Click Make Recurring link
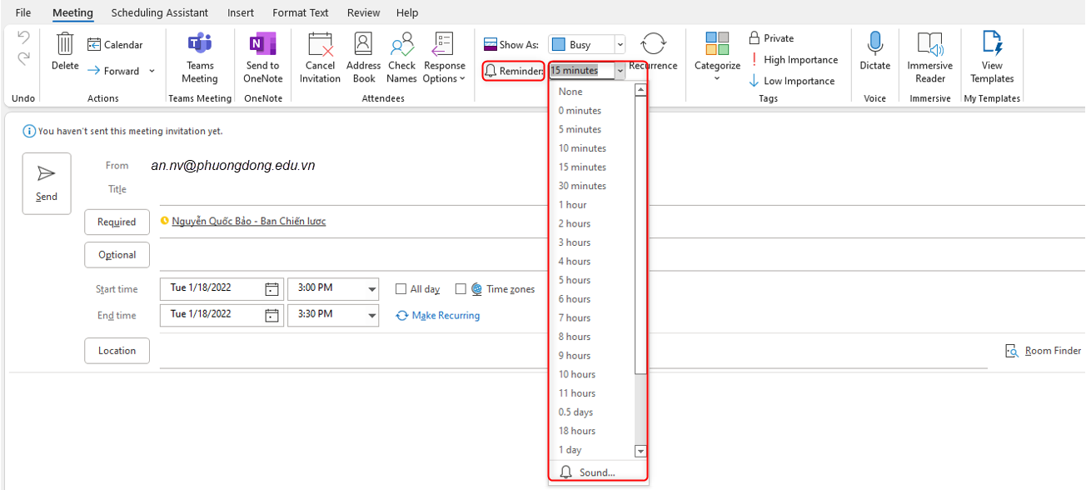Viewport: 1086px width, 490px height. [x=438, y=316]
